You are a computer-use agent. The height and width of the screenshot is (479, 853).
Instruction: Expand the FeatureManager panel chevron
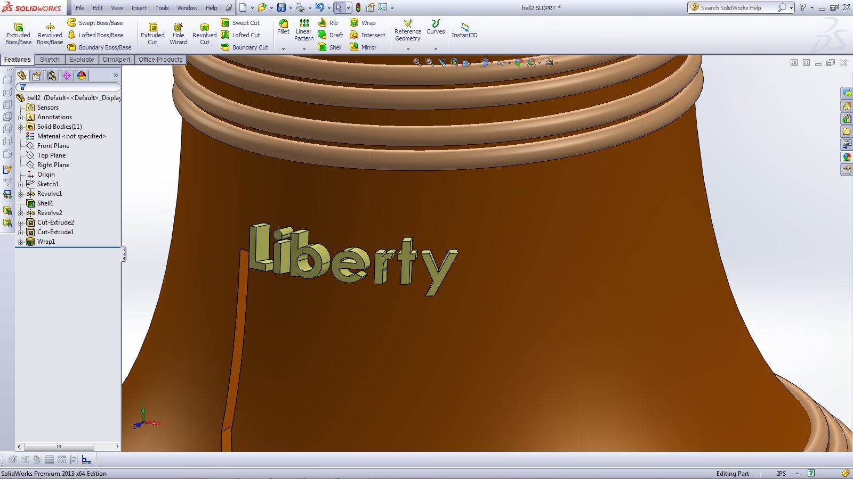point(116,76)
